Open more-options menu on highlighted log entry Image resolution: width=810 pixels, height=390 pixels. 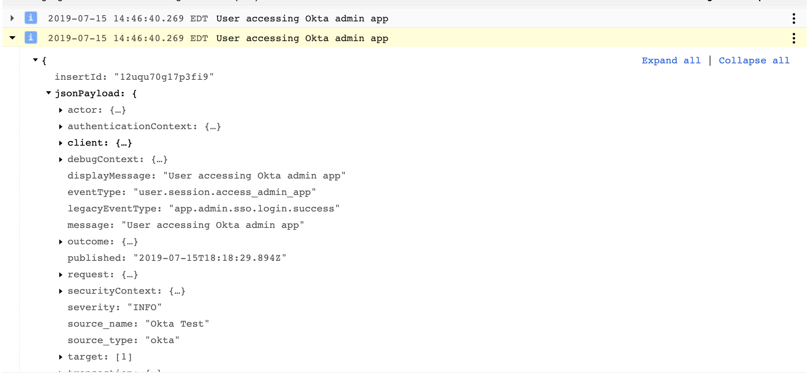794,38
